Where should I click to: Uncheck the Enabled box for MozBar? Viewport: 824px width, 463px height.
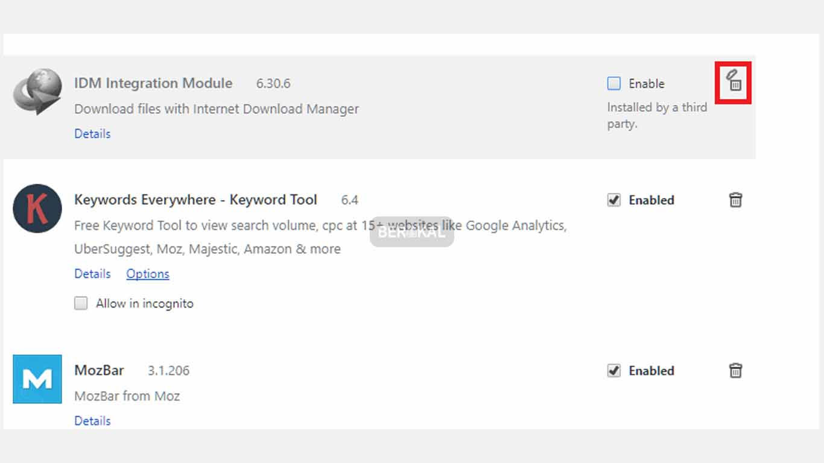pyautogui.click(x=614, y=371)
